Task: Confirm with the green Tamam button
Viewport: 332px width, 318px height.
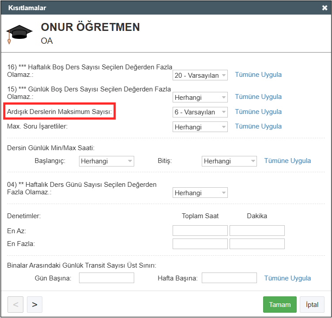Action: tap(280, 304)
